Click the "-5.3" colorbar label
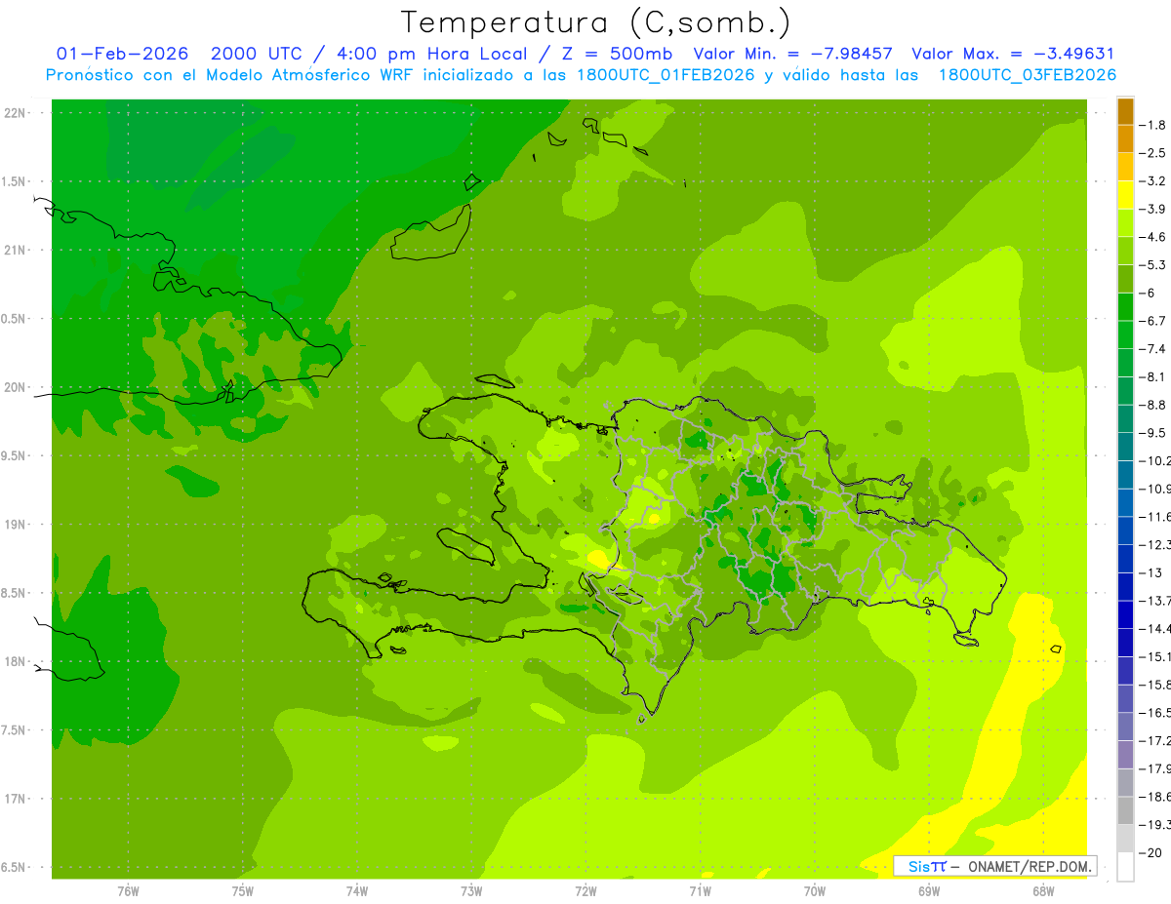This screenshot has width=1171, height=904. point(1153,265)
